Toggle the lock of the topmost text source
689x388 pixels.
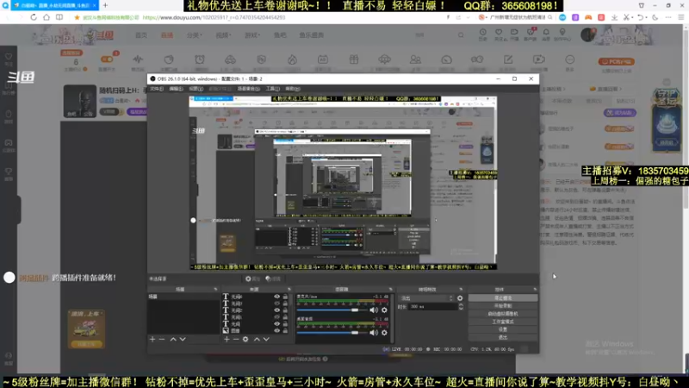(x=285, y=297)
